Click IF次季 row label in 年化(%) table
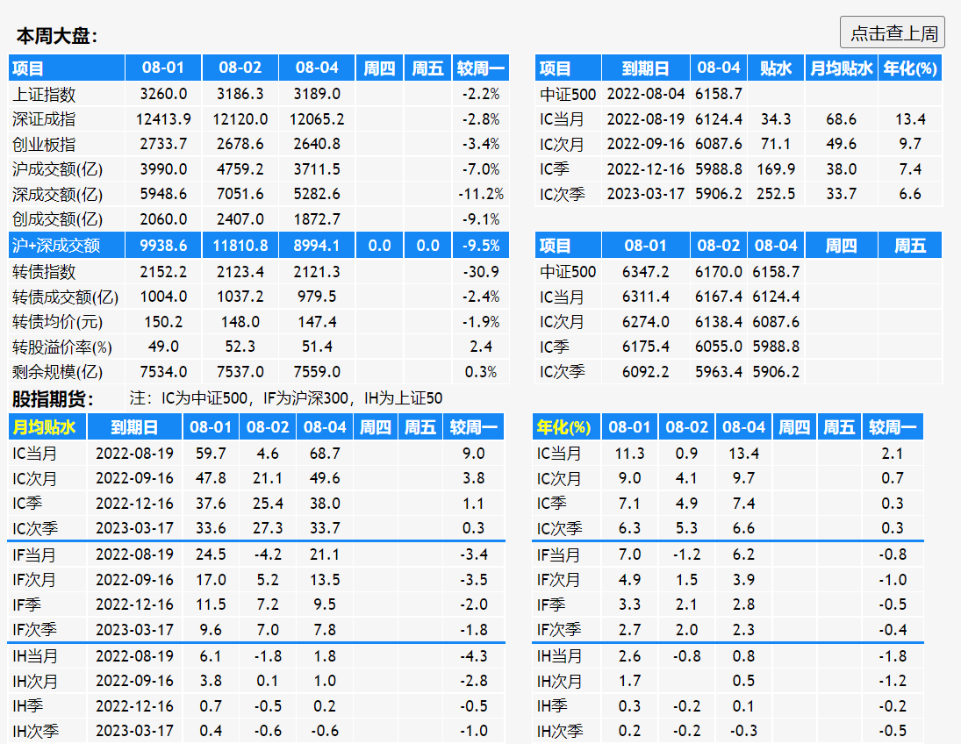The height and width of the screenshot is (744, 961). coord(559,630)
